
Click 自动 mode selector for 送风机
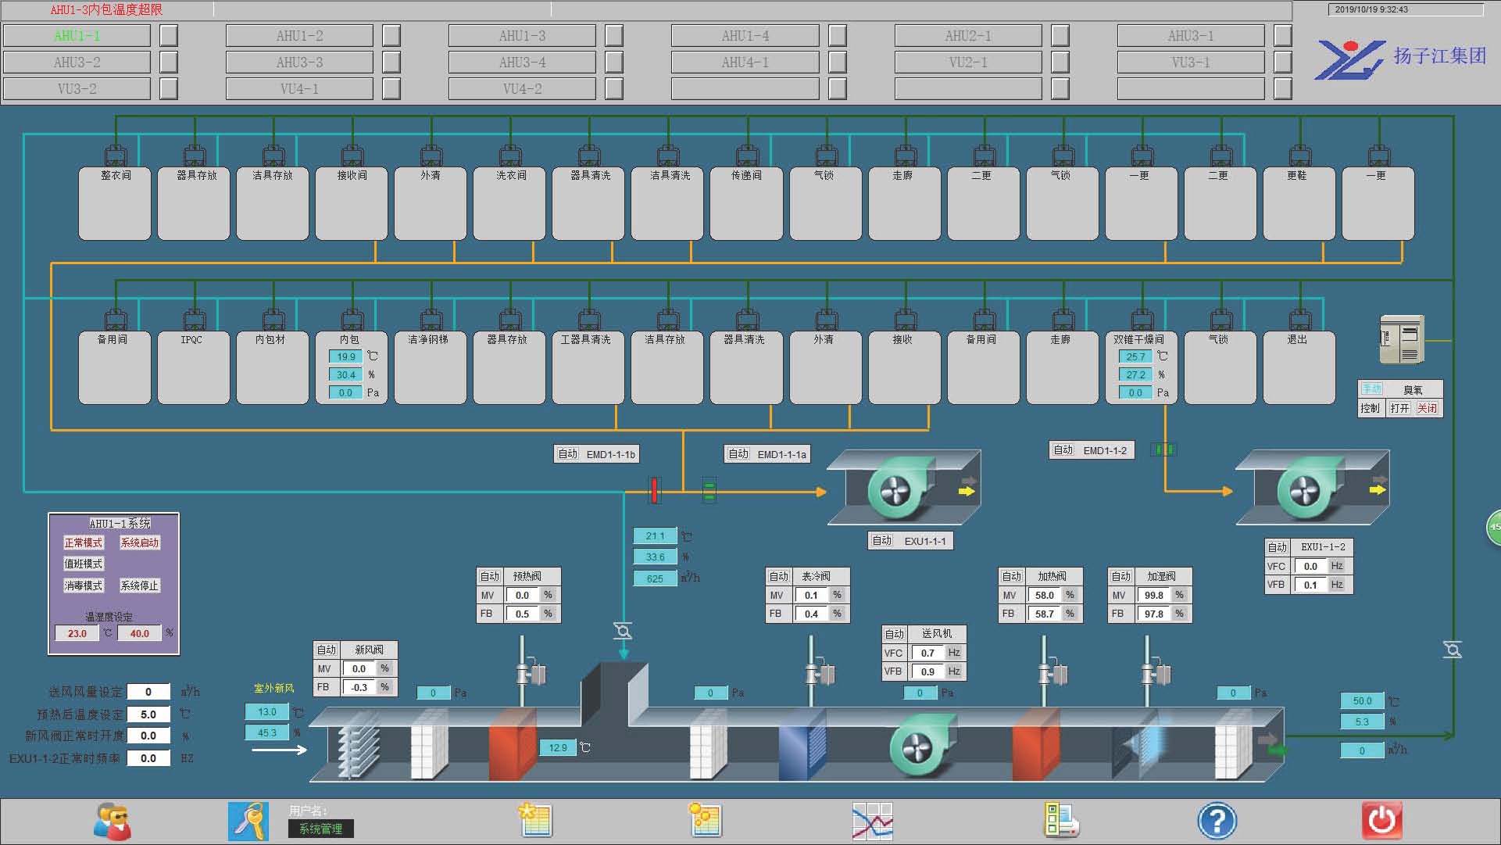pos(895,634)
